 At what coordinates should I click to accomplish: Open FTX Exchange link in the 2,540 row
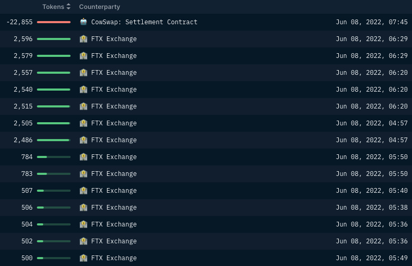pos(114,90)
